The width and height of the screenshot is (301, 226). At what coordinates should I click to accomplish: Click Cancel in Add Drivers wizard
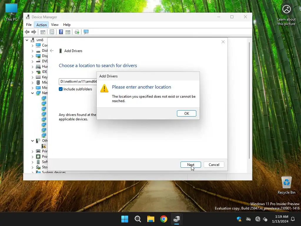coord(214,165)
